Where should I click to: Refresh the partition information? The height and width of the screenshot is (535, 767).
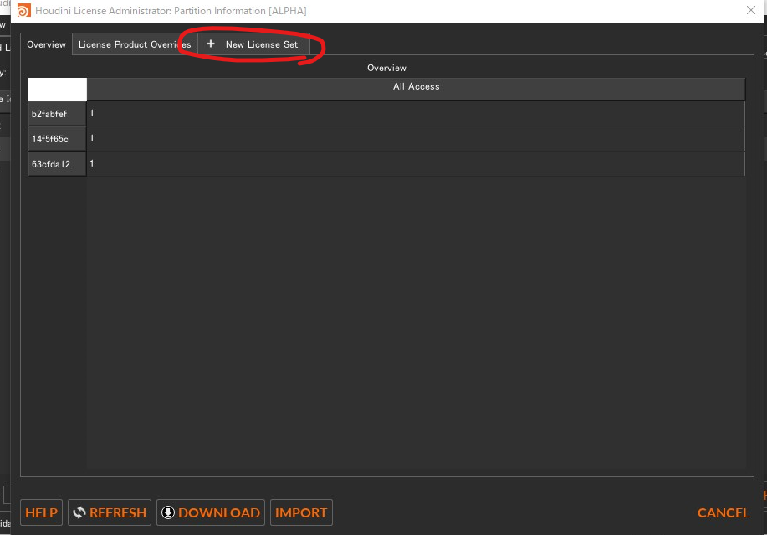[x=110, y=512]
